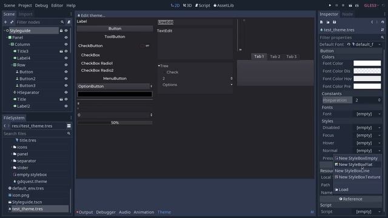Click the Button in theme preview
Image resolution: width=388 pixels, height=218 pixels.
[x=115, y=28]
